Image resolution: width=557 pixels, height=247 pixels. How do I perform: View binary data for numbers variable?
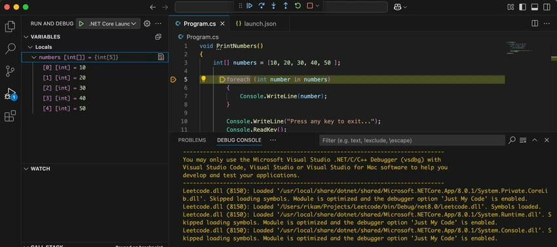click(x=161, y=57)
